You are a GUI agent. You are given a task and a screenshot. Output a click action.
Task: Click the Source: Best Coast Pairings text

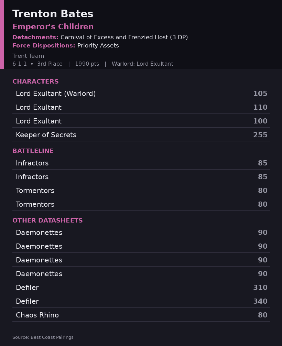(43, 337)
